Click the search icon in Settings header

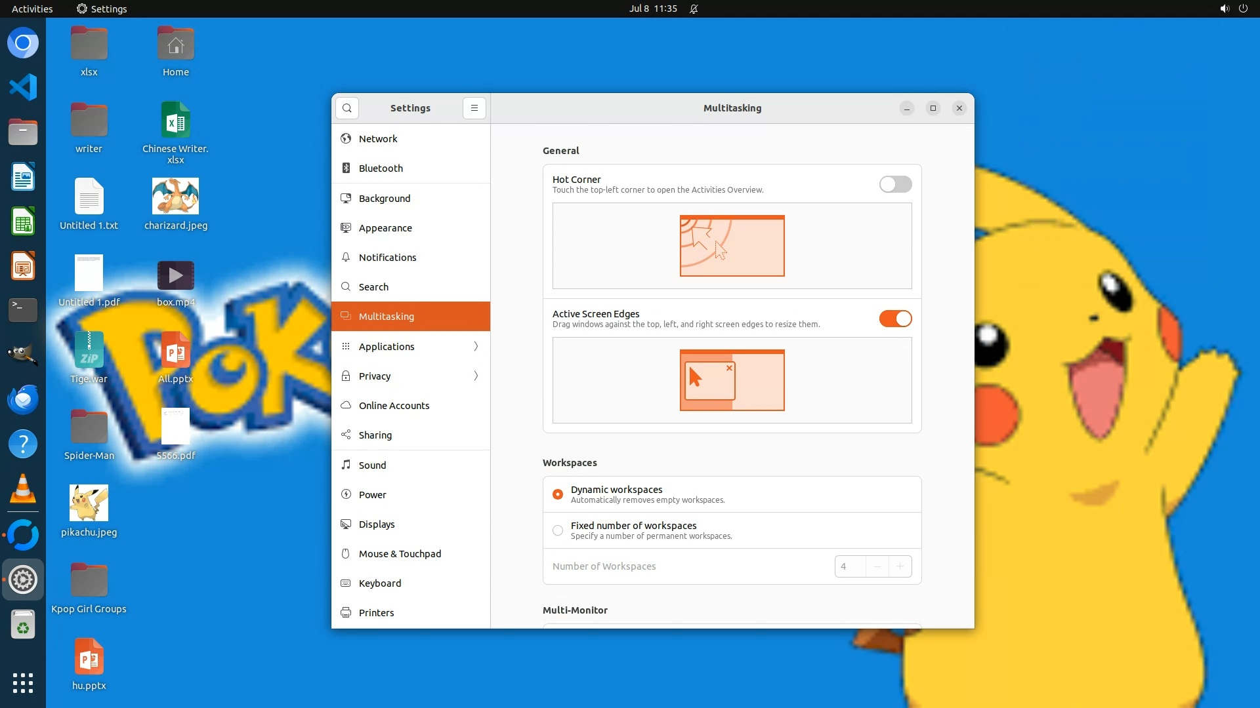pyautogui.click(x=347, y=108)
